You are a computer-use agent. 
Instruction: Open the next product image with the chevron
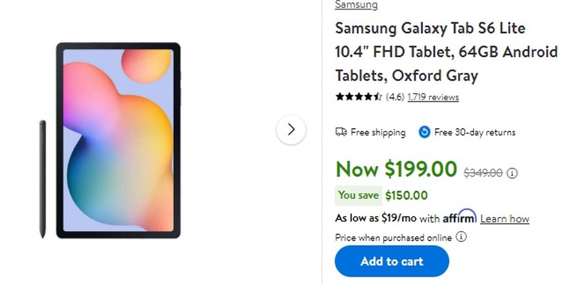click(291, 129)
